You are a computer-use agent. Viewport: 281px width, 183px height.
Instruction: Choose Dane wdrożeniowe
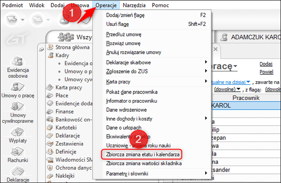pyautogui.click(x=156, y=110)
